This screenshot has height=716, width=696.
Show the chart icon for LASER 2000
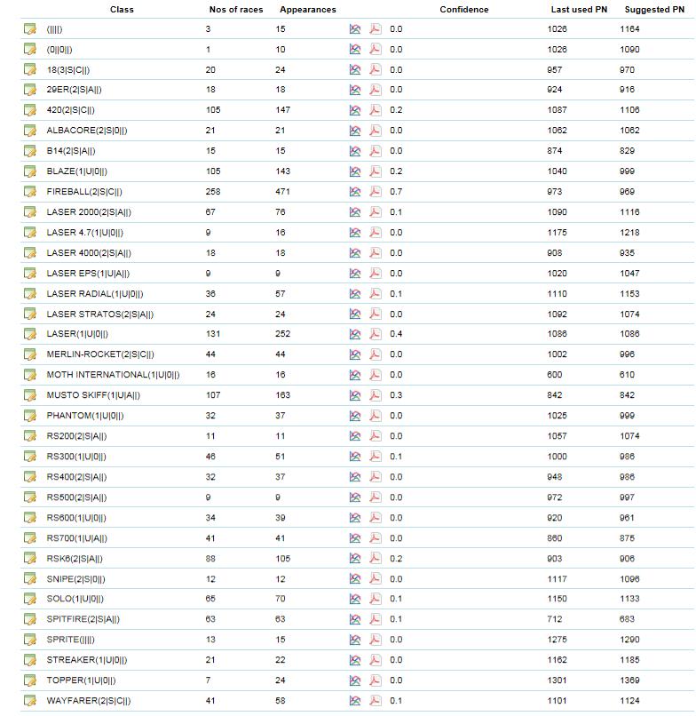pyautogui.click(x=354, y=212)
